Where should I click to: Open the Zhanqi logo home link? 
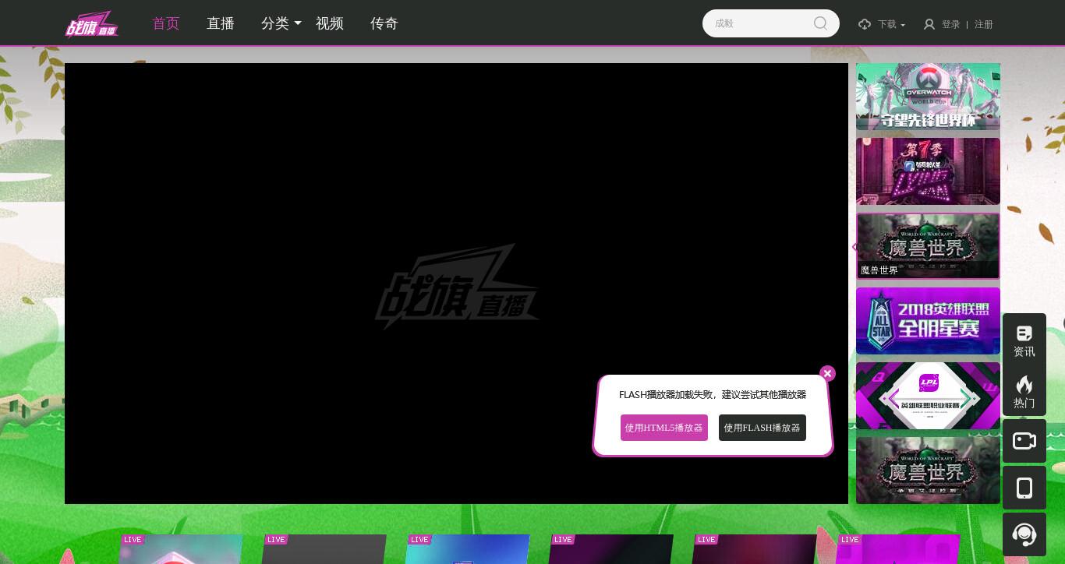[x=92, y=24]
